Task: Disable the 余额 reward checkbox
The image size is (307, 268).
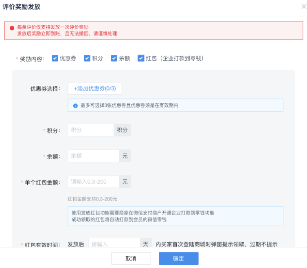Action: (x=114, y=58)
